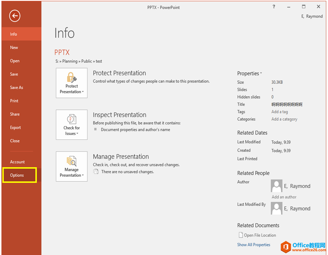Click Show All Properties link
328x255 pixels.
253,245
